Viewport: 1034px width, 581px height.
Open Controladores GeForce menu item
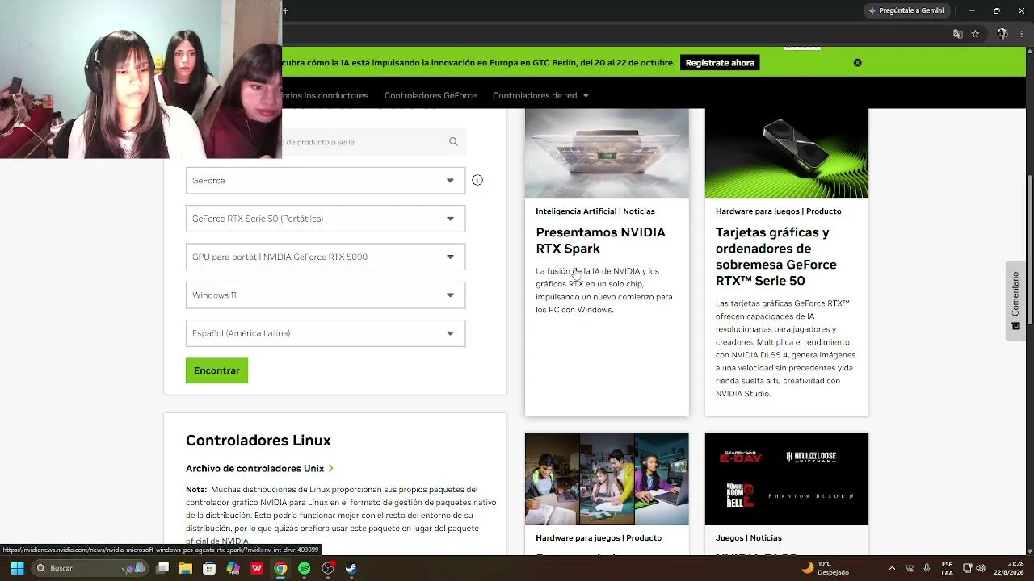[430, 95]
